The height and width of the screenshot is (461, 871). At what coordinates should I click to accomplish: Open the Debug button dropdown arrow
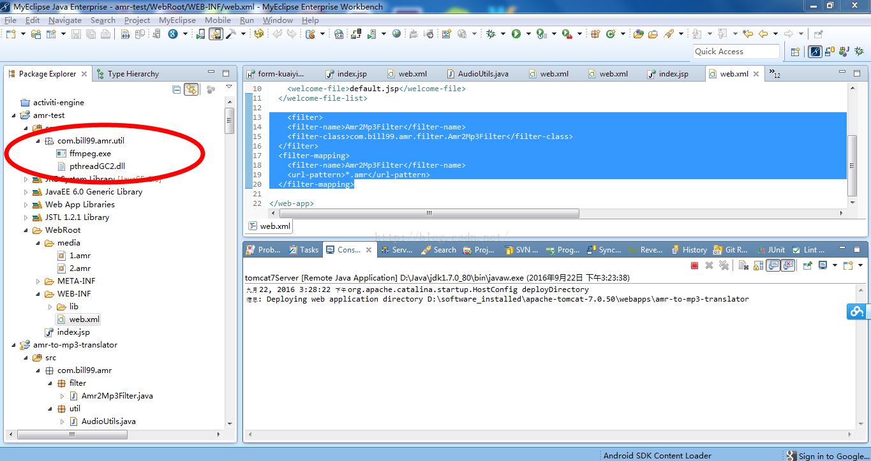[x=502, y=34]
